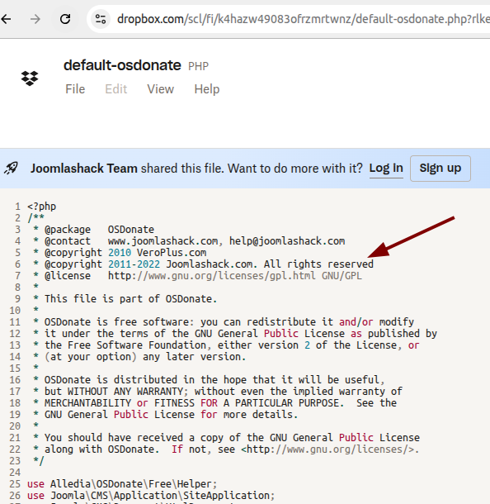Click the <?php opening tag on line 1

pos(42,207)
